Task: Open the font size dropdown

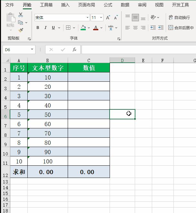Action: click(101, 17)
